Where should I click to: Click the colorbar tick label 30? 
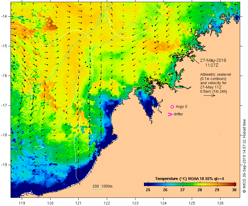tap(234, 190)
